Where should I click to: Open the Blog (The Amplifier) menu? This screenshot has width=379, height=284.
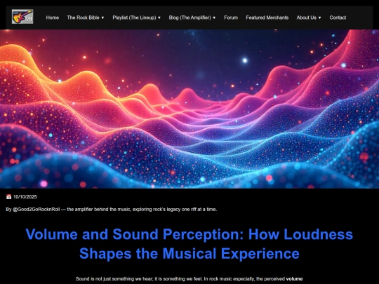tap(189, 18)
